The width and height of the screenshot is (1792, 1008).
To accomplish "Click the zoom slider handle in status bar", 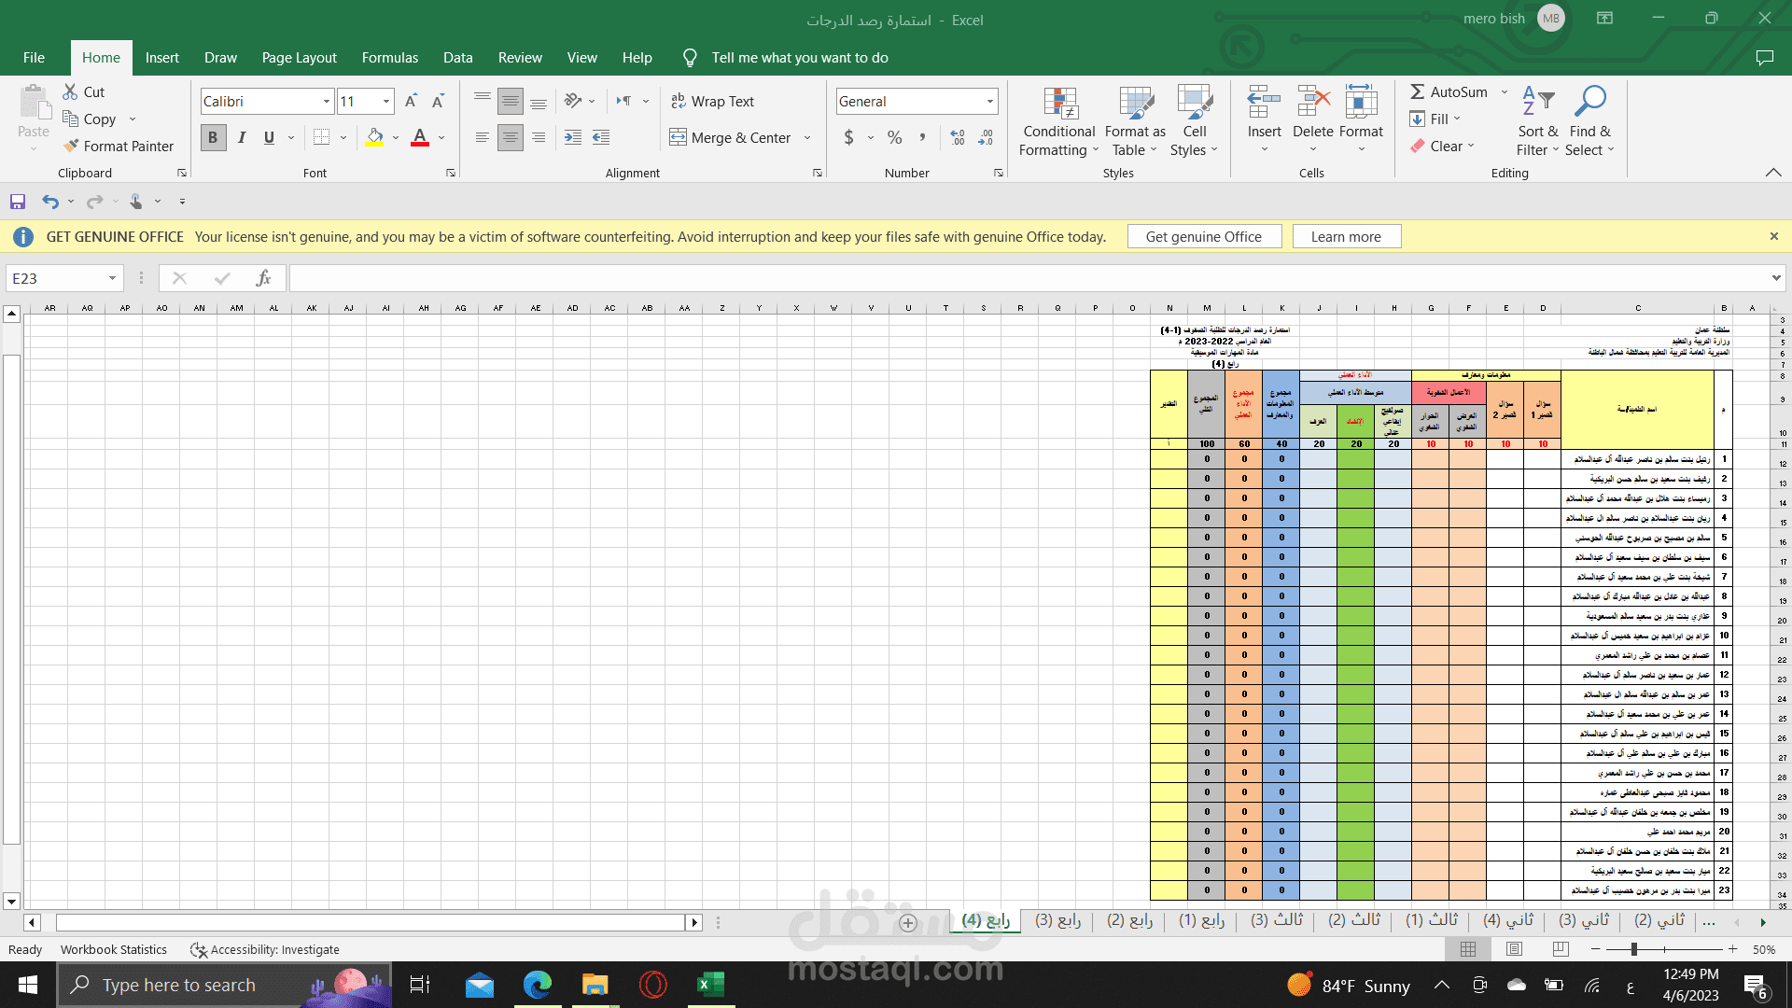I will (x=1633, y=949).
